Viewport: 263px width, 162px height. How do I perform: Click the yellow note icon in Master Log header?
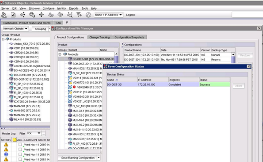click(x=14, y=140)
